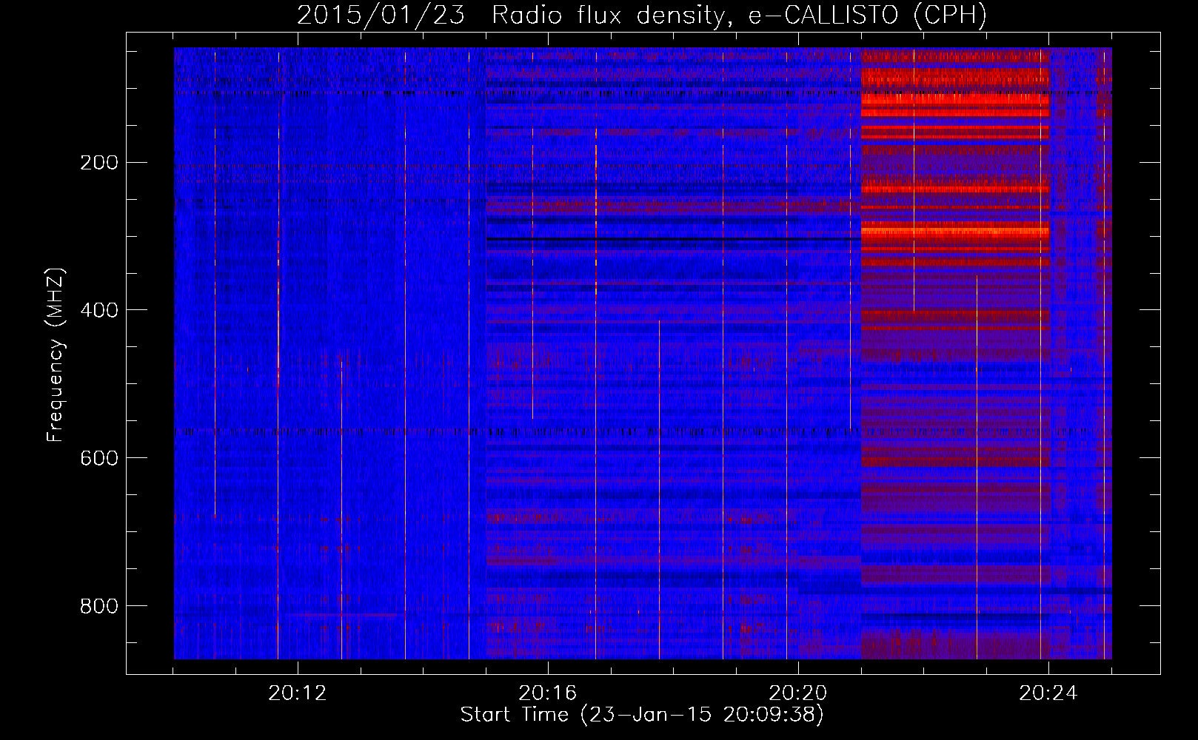Click the plot title mentioning e-CALLISTO (CPH)
The width and height of the screenshot is (1198, 740).
pyautogui.click(x=642, y=15)
